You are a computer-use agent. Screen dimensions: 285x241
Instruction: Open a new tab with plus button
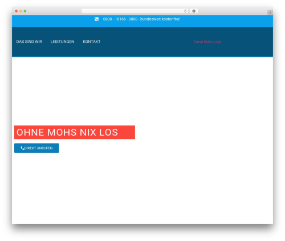pos(270,13)
